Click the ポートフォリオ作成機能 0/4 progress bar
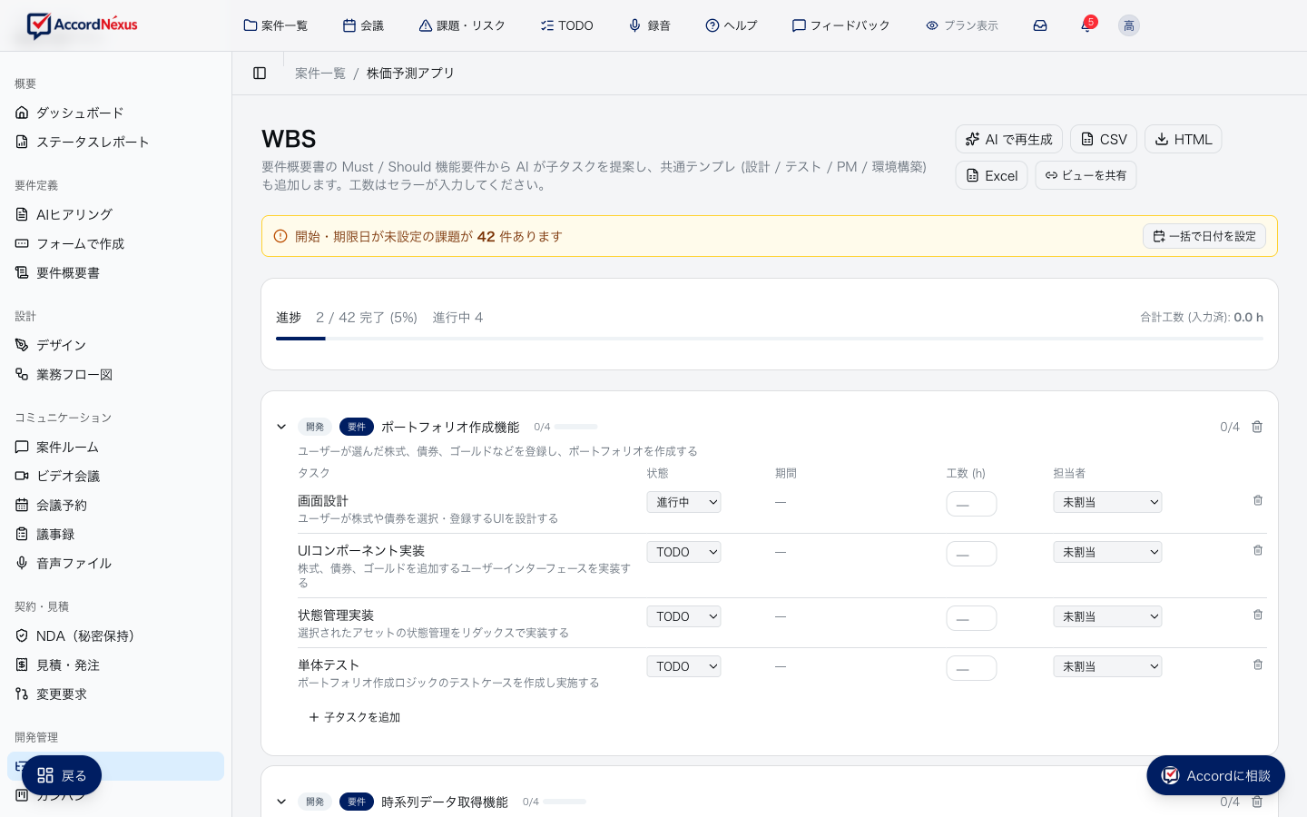The width and height of the screenshot is (1307, 817). (x=576, y=427)
